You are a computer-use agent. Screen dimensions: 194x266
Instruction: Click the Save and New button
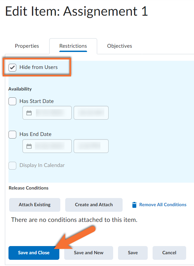(89, 253)
